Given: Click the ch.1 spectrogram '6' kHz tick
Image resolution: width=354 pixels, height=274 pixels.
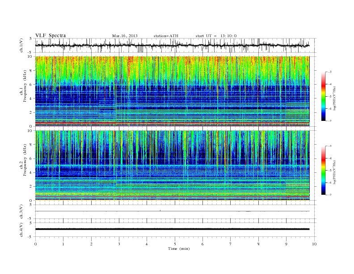Looking at the screenshot, I should pyautogui.click(x=31, y=85).
